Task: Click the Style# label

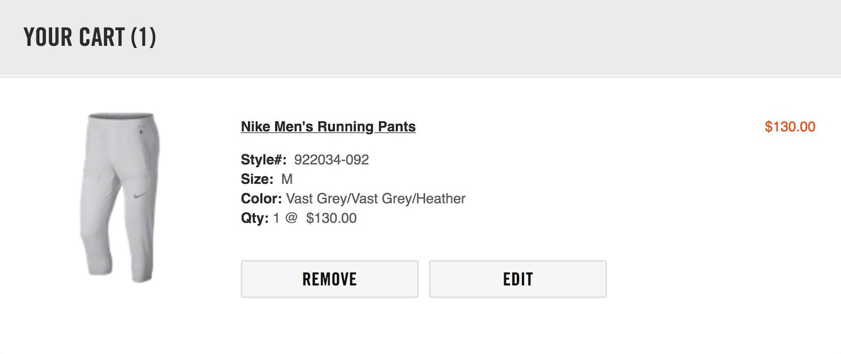Action: tap(263, 160)
